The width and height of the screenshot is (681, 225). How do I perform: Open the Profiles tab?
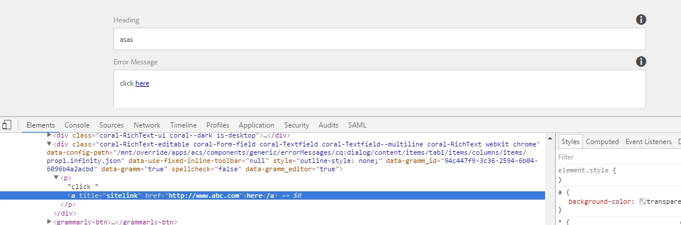[218, 125]
